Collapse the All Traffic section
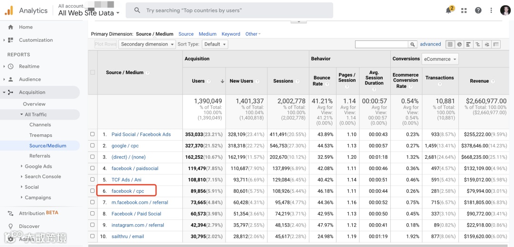 coord(21,114)
